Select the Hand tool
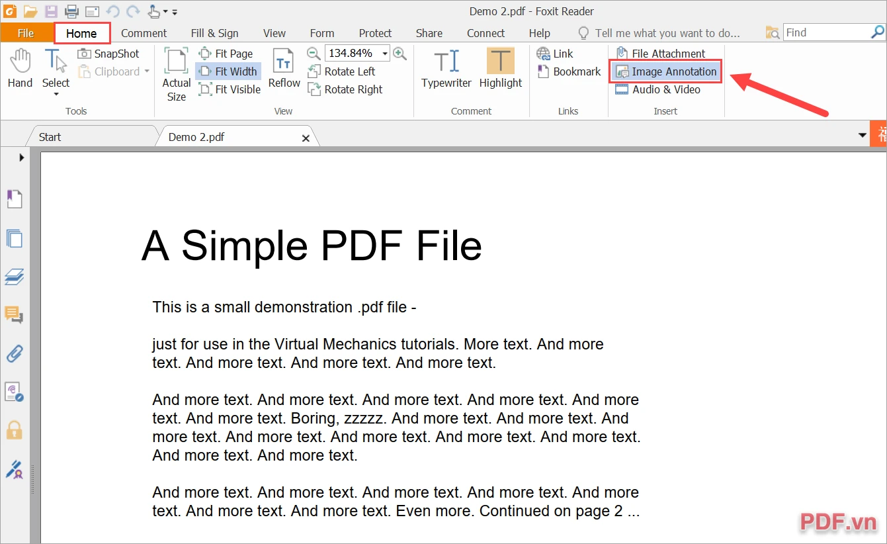The image size is (887, 544). tap(20, 68)
